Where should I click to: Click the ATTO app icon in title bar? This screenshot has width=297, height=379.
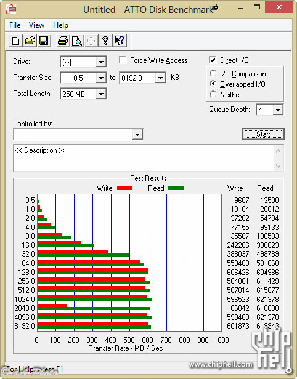click(x=11, y=9)
